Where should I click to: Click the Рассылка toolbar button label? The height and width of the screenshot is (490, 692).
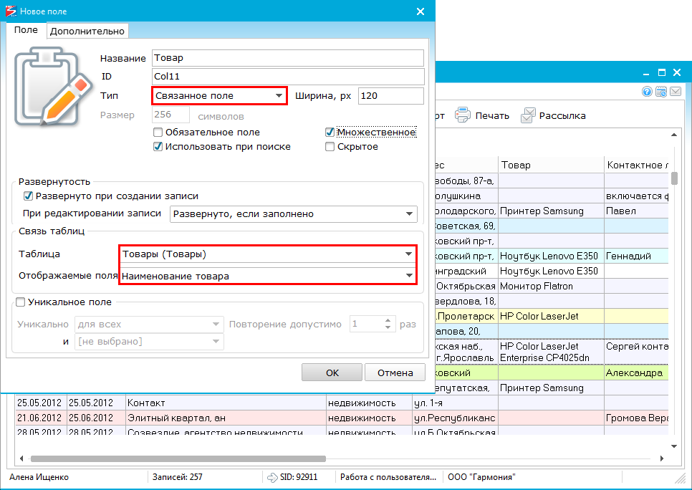tap(562, 115)
